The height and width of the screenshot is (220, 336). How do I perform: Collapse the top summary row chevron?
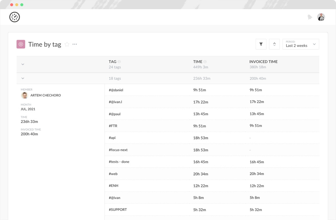coord(23,64)
